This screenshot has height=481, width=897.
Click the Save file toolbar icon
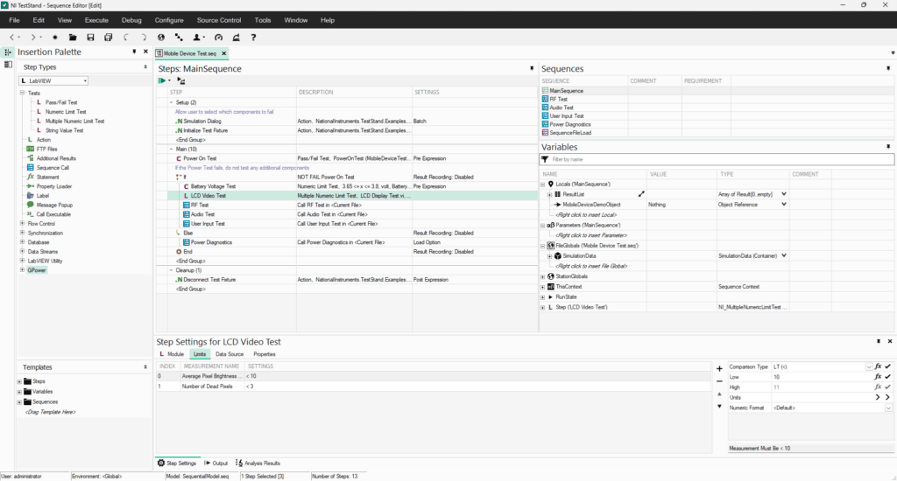(x=89, y=38)
